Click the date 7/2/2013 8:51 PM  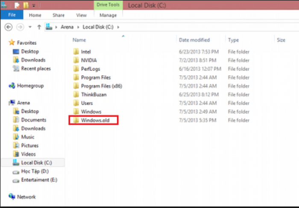point(197,60)
